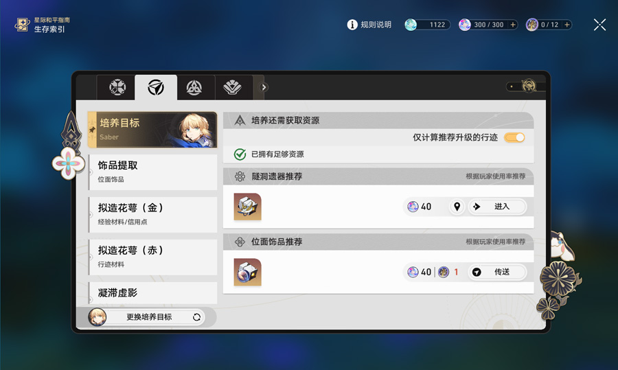Open the 饰品提取 category
The width and height of the screenshot is (618, 370).
click(153, 172)
